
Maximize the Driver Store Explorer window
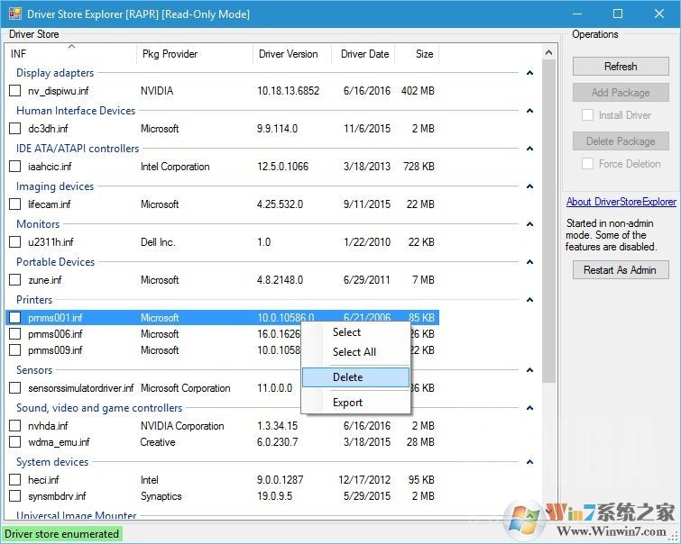pyautogui.click(x=618, y=14)
